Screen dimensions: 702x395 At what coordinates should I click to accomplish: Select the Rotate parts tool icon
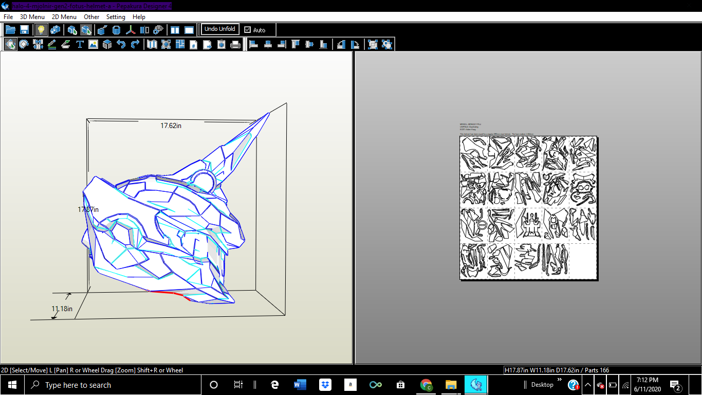(24, 44)
